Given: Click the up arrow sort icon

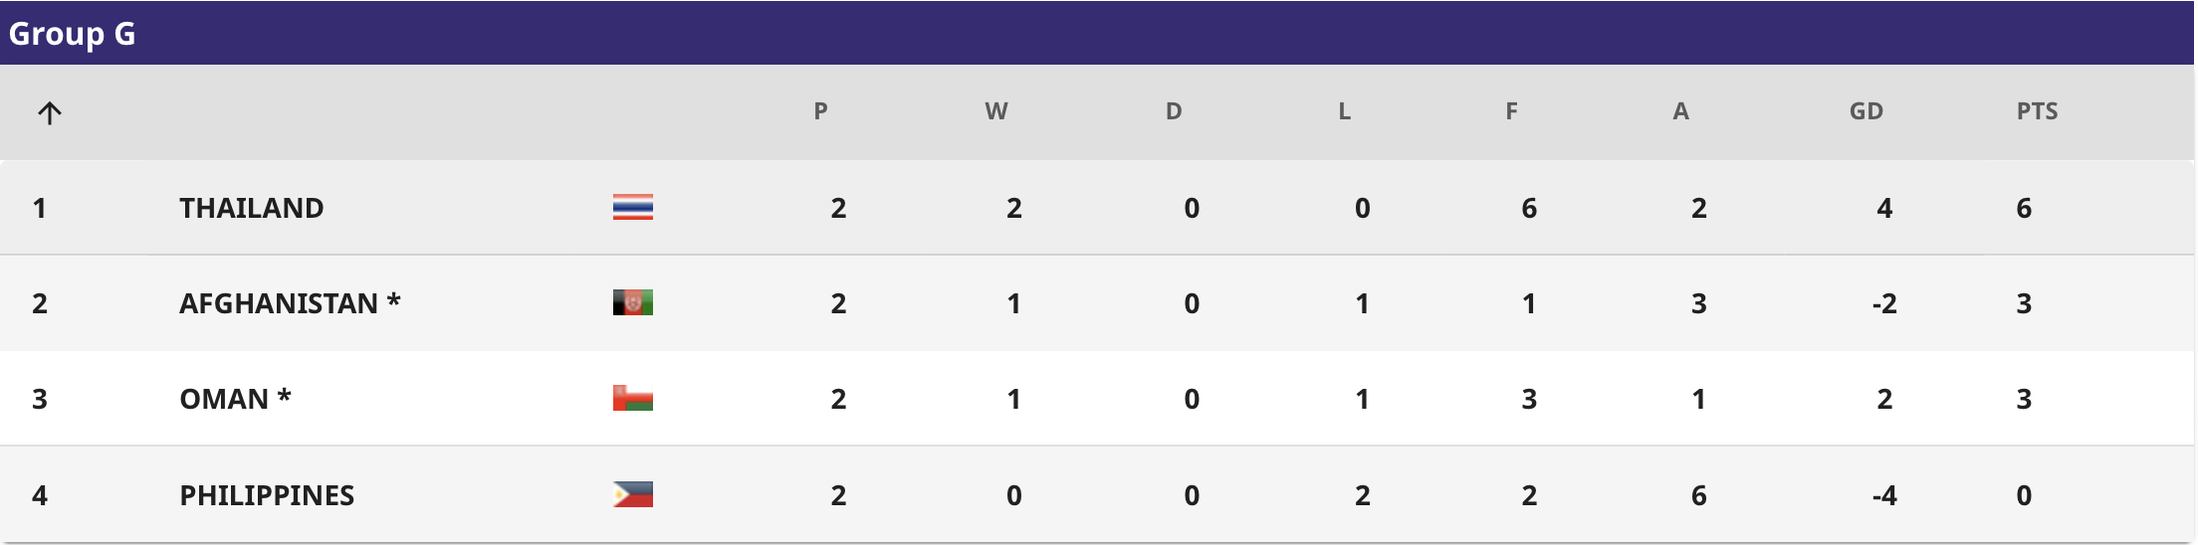Looking at the screenshot, I should point(50,112).
